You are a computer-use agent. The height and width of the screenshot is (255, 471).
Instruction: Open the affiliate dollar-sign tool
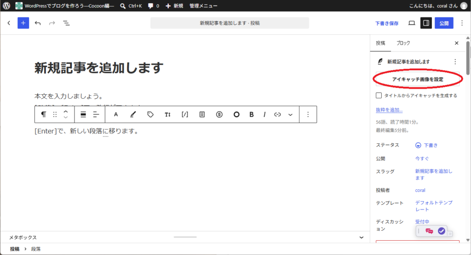219,114
